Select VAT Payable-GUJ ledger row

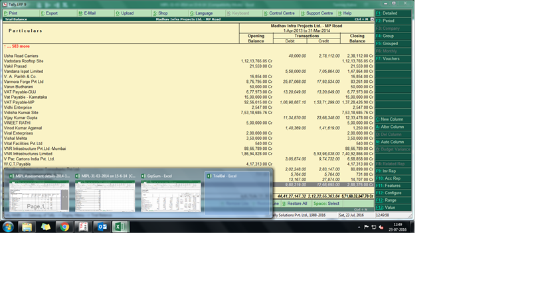[x=189, y=92]
